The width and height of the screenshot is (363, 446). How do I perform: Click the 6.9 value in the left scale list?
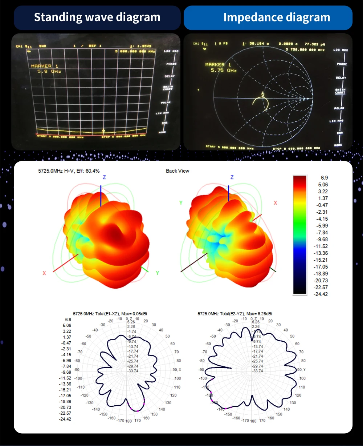pyautogui.click(x=67, y=320)
